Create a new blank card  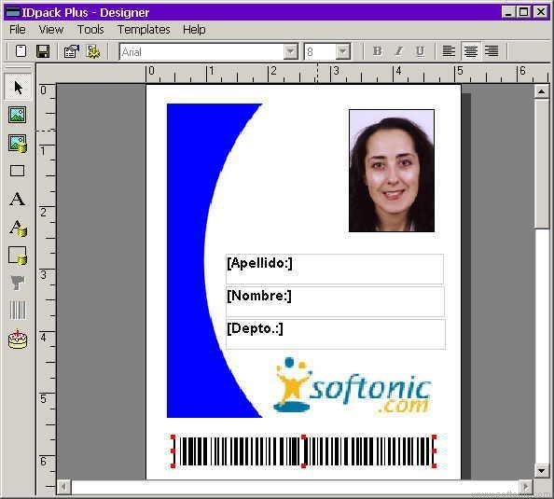[21, 51]
